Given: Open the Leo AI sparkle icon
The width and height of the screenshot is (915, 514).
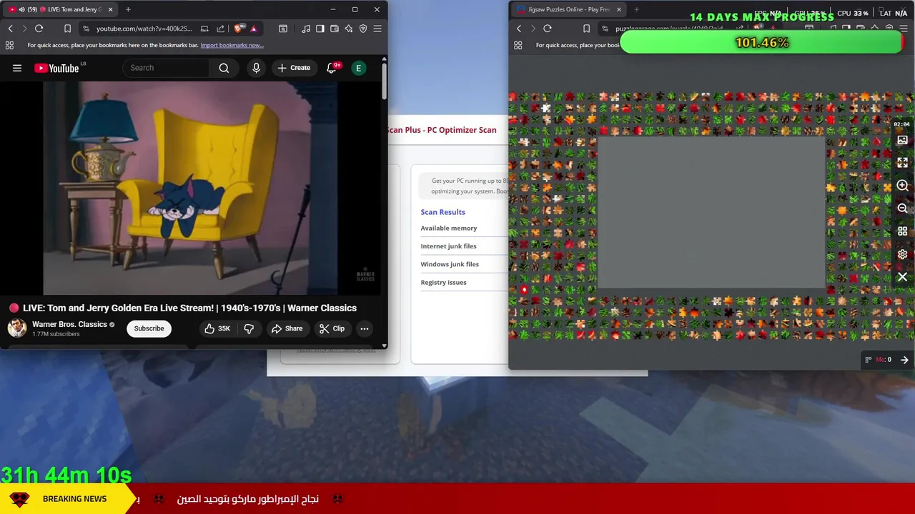Looking at the screenshot, I should click(x=349, y=29).
